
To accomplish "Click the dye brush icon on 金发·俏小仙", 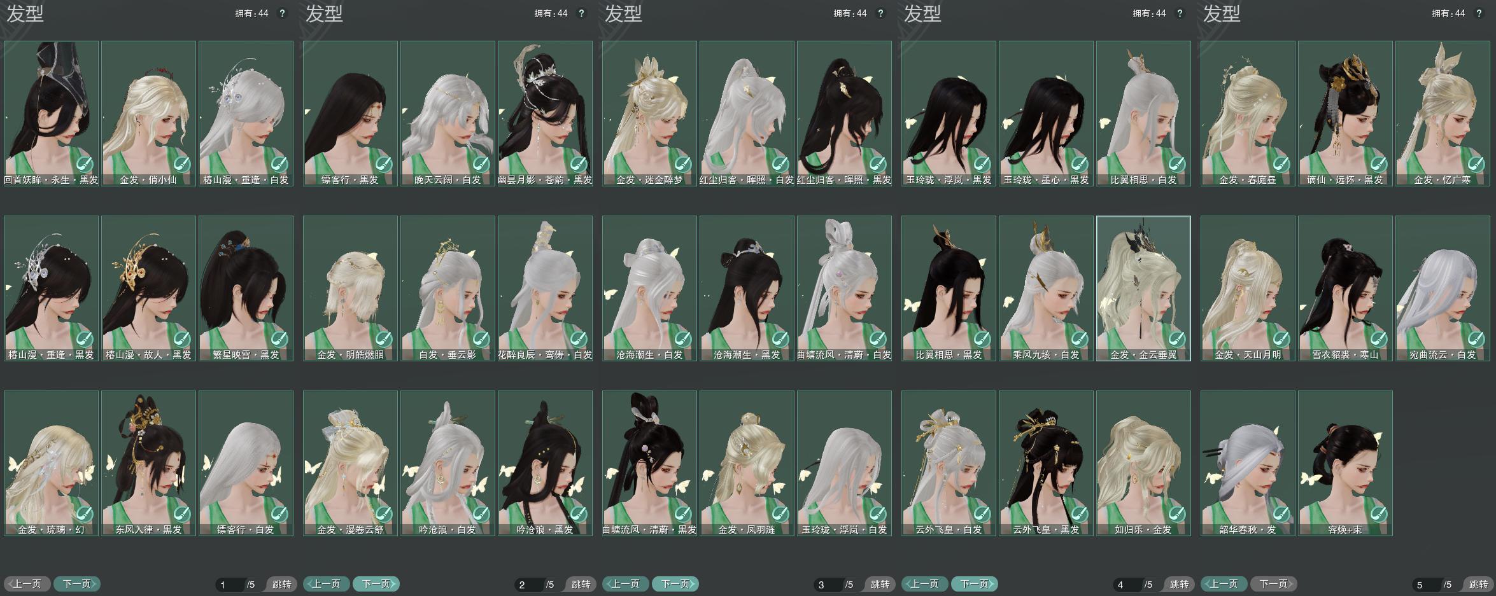I will [181, 165].
